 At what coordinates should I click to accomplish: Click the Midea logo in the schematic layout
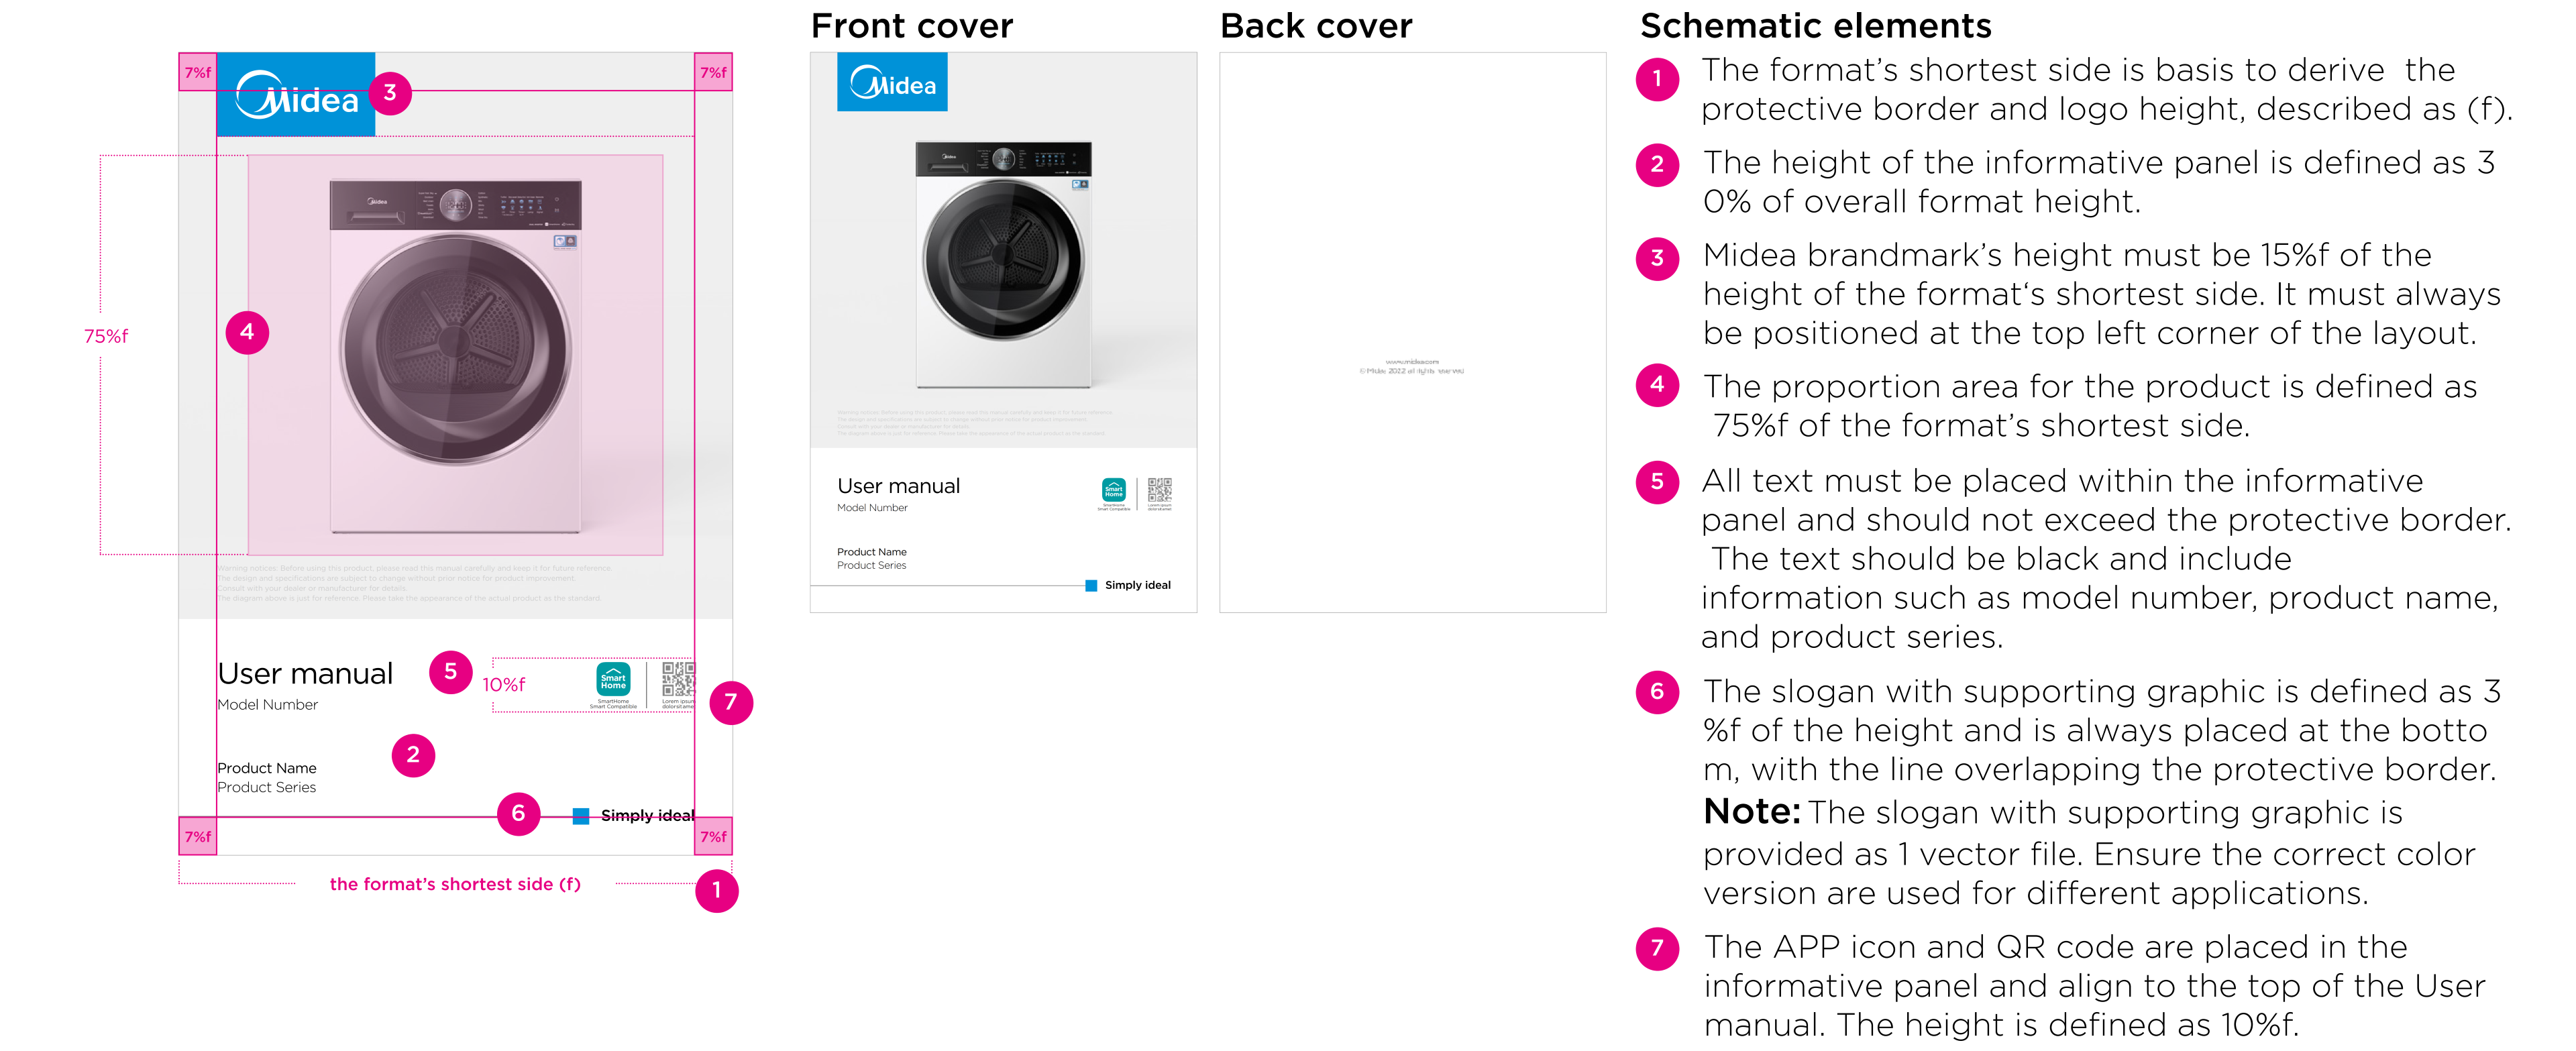(296, 95)
